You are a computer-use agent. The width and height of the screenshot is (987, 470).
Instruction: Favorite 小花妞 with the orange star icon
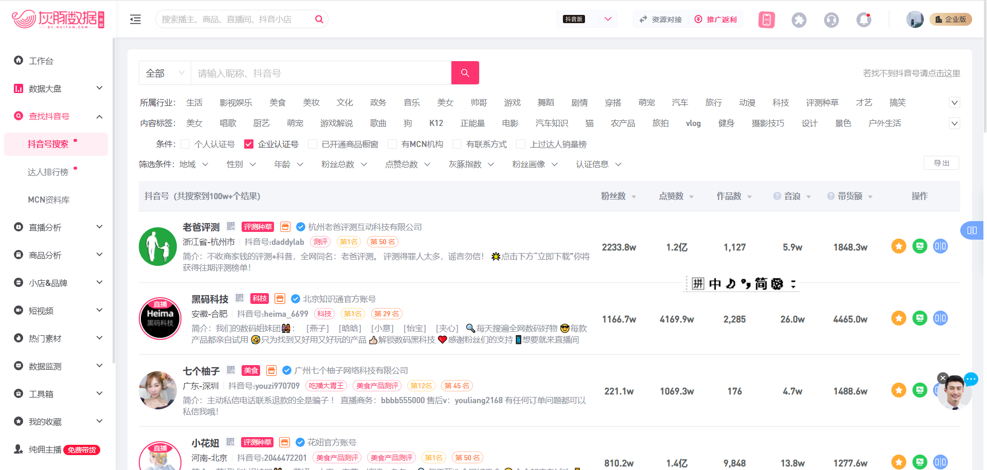[899, 462]
